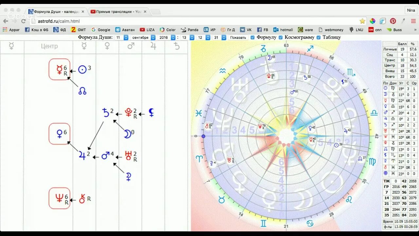Click the bookmark star icon in the address bar
This screenshot has height=236, width=419.
[x=362, y=21]
